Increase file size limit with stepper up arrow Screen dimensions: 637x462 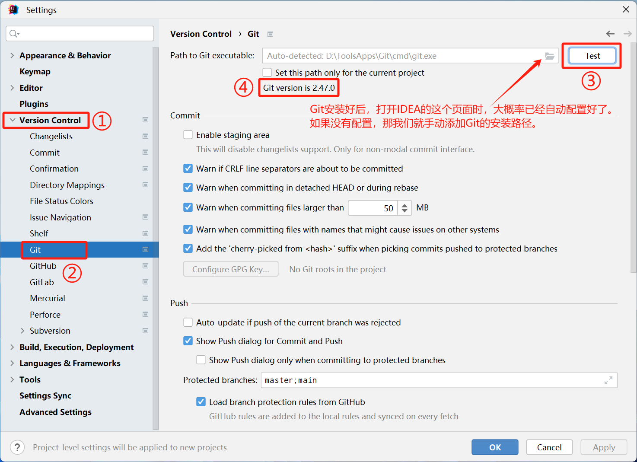click(404, 205)
